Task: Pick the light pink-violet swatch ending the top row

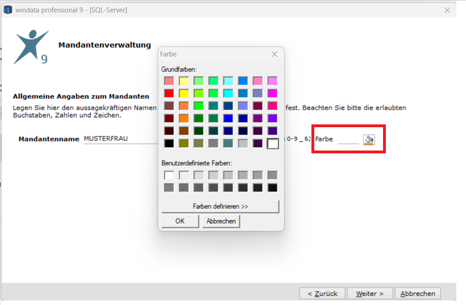Action: [x=272, y=81]
